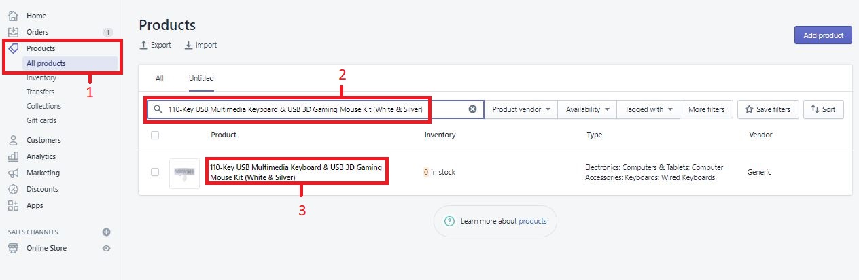859x280 pixels.
Task: Click the Add product button
Action: [x=823, y=35]
